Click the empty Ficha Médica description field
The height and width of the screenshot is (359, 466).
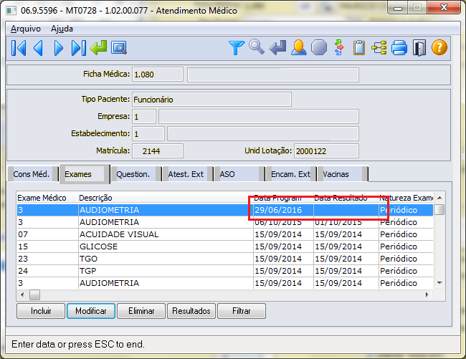pos(273,75)
